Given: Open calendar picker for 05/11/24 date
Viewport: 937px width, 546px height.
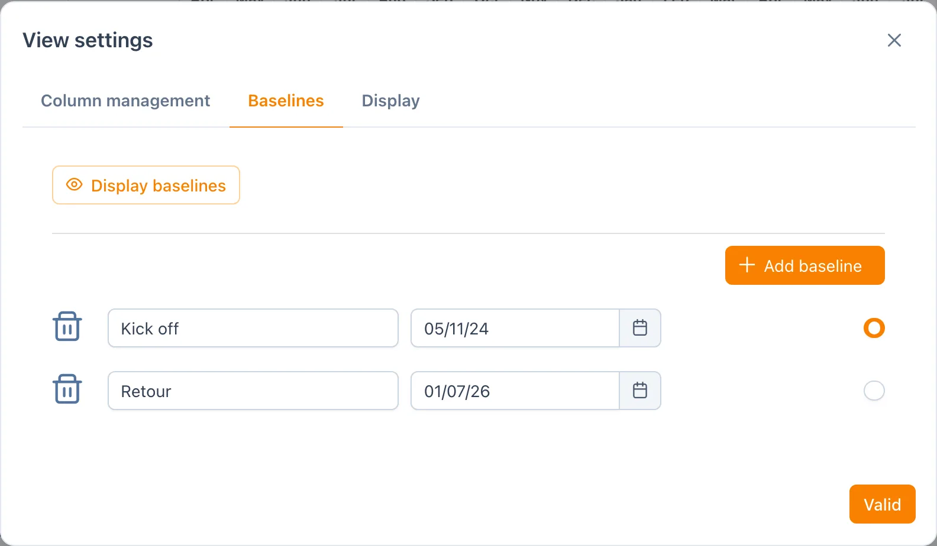Looking at the screenshot, I should click(x=640, y=328).
